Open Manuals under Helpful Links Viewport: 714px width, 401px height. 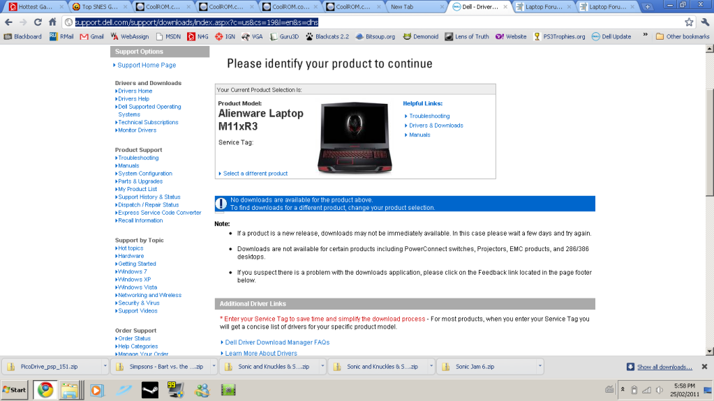419,135
